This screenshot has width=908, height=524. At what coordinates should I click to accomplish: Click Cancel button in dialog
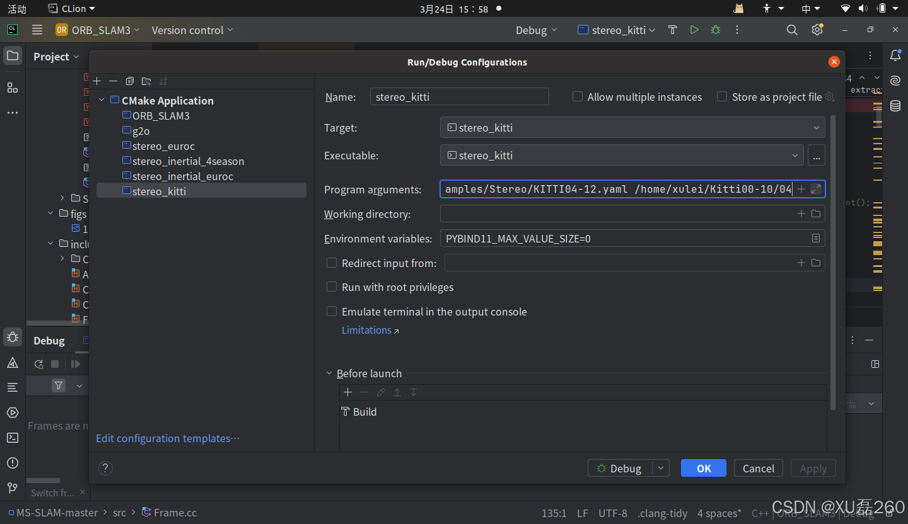pos(759,468)
